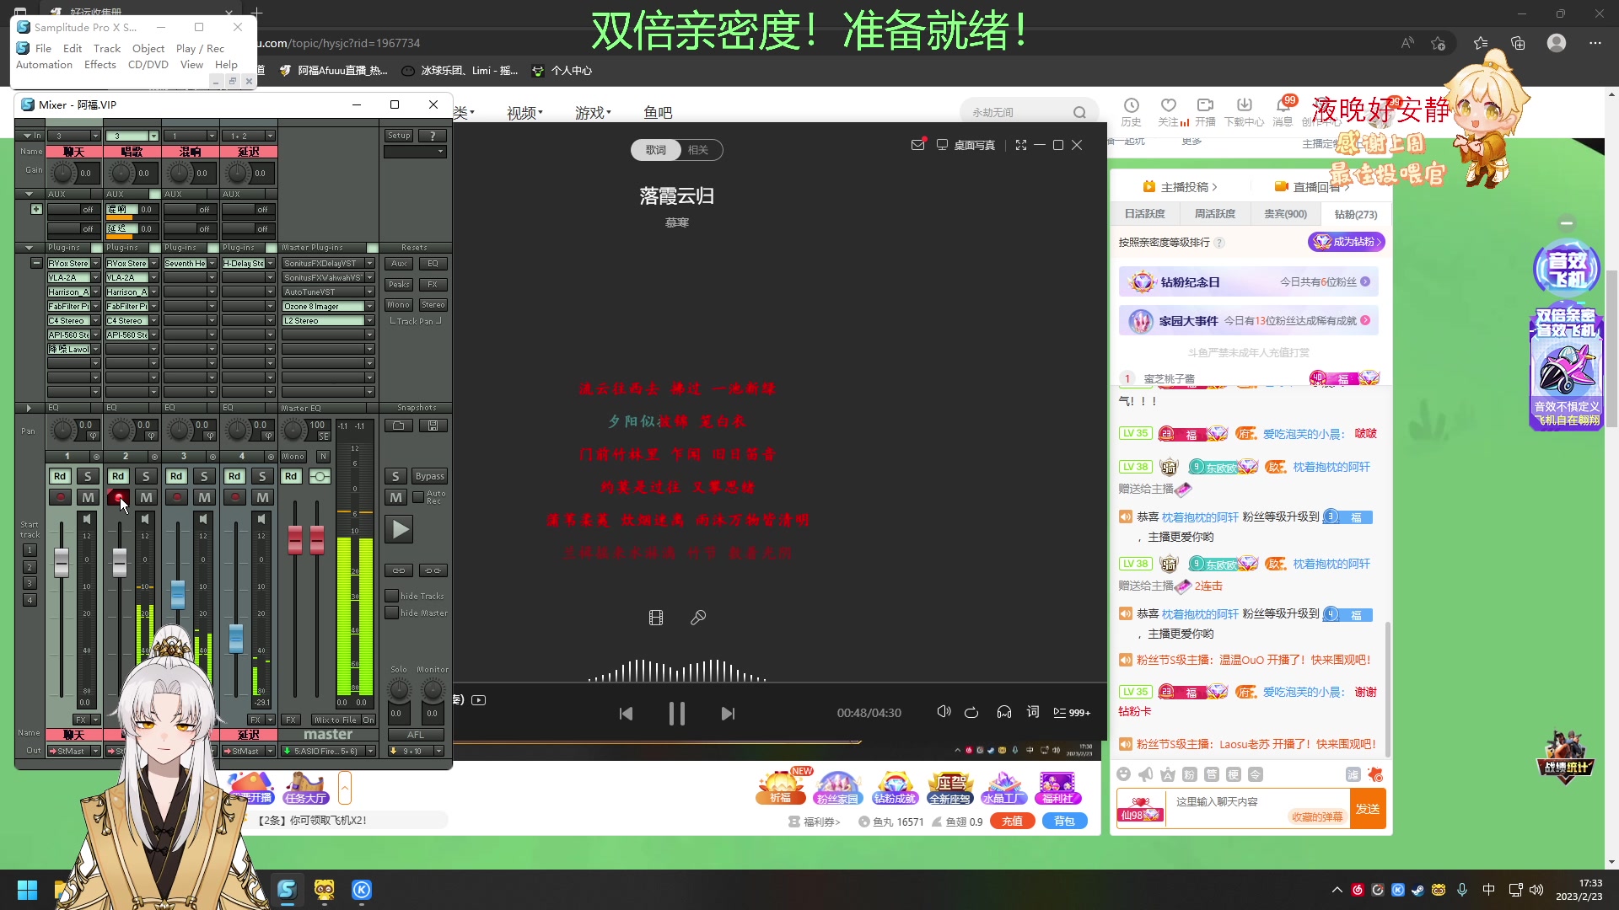Select the 周活跃度 tab
The width and height of the screenshot is (1619, 910).
[x=1215, y=214]
